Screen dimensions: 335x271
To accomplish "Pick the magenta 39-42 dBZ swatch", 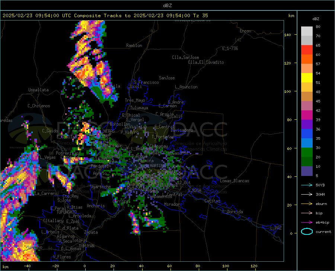I will click(x=307, y=115).
